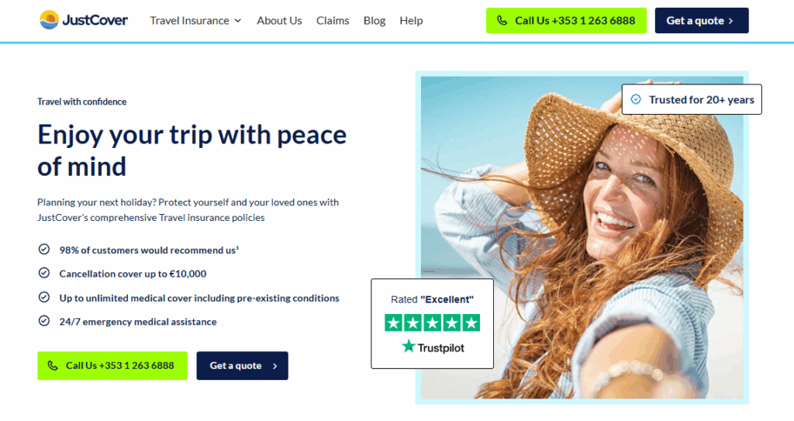
Task: Click the Trustpilot green star logo
Action: coord(409,347)
